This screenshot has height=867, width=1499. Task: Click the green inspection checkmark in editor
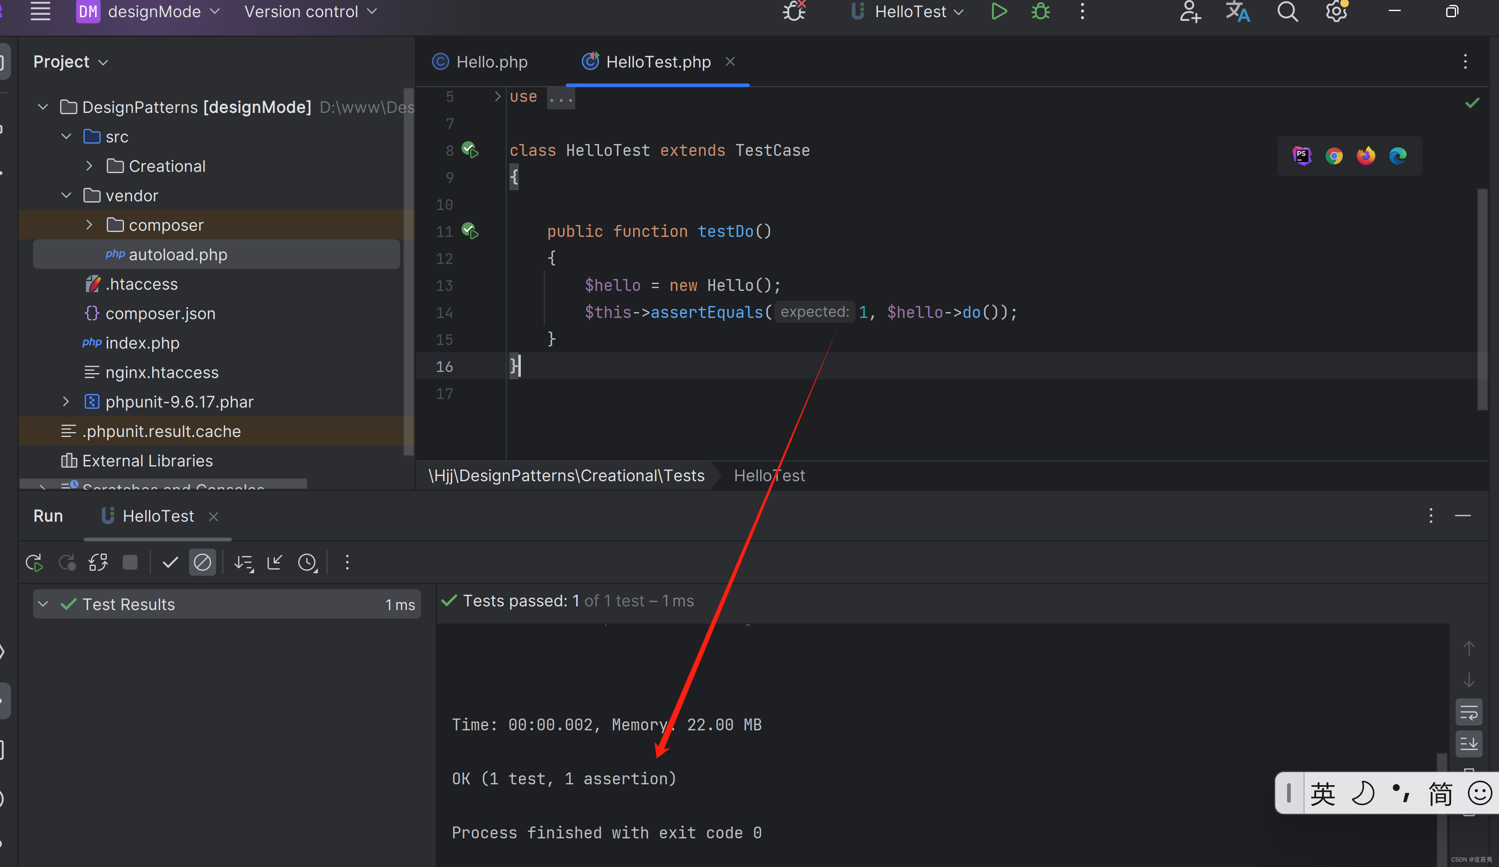point(1472,104)
